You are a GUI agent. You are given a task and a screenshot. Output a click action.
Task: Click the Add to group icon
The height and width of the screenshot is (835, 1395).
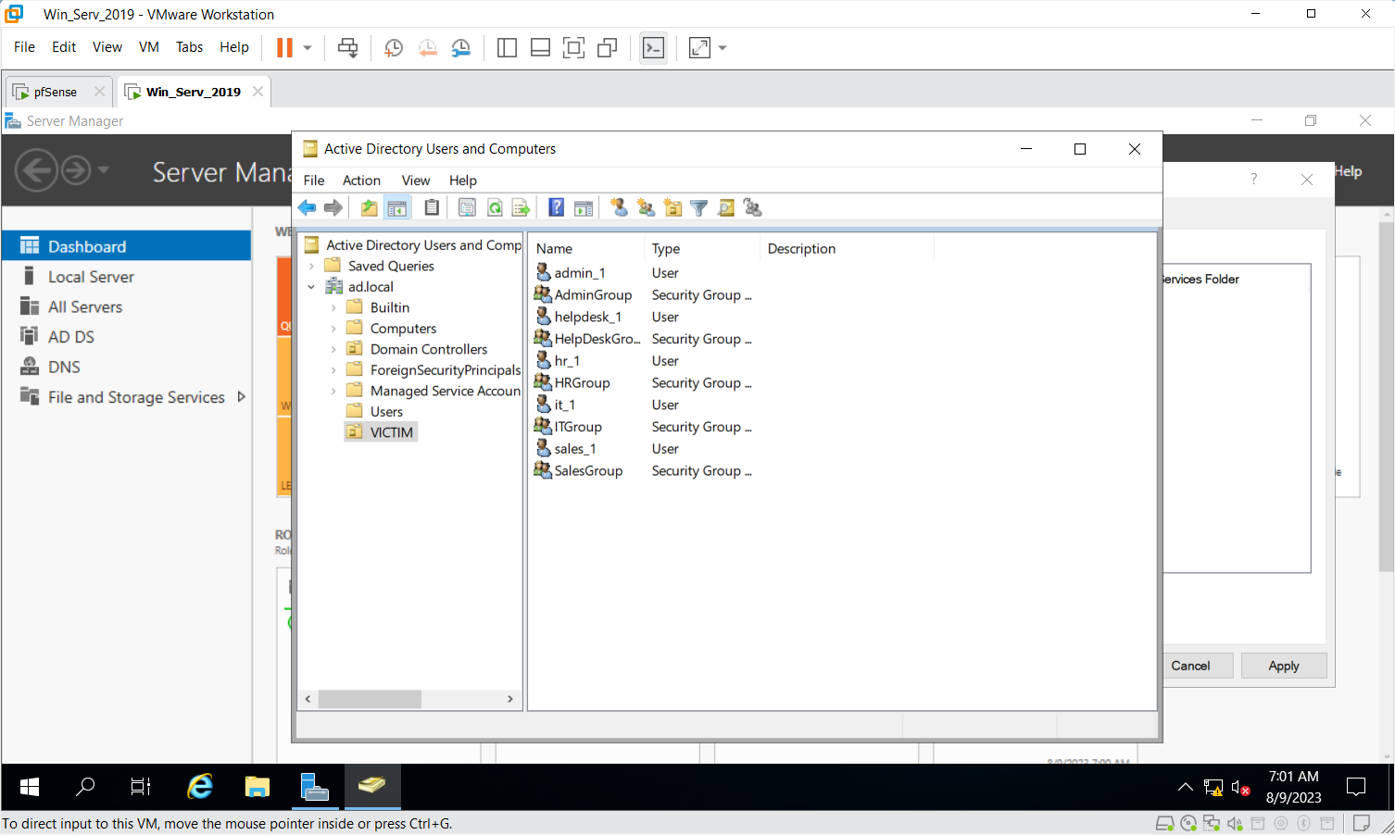753,207
